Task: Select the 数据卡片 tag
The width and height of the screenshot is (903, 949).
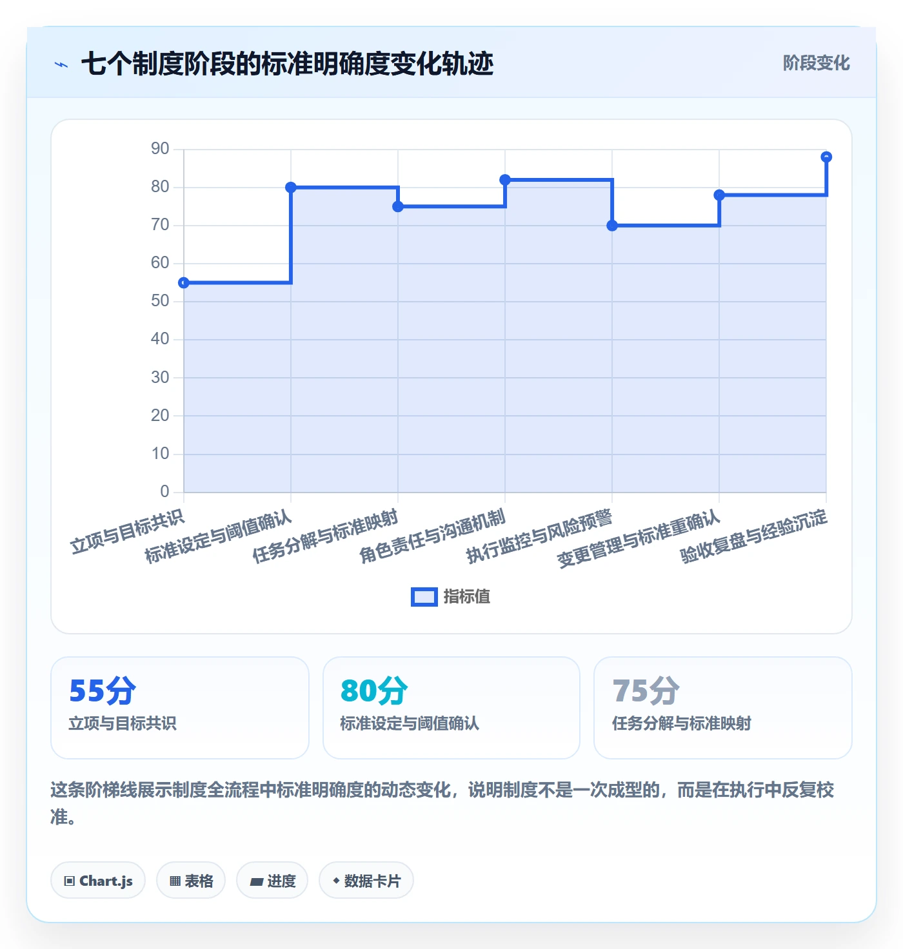Action: click(366, 881)
